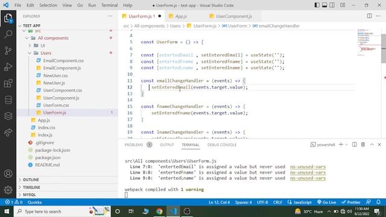Open the Manage gear menu
386x217 pixels.
click(x=8, y=190)
